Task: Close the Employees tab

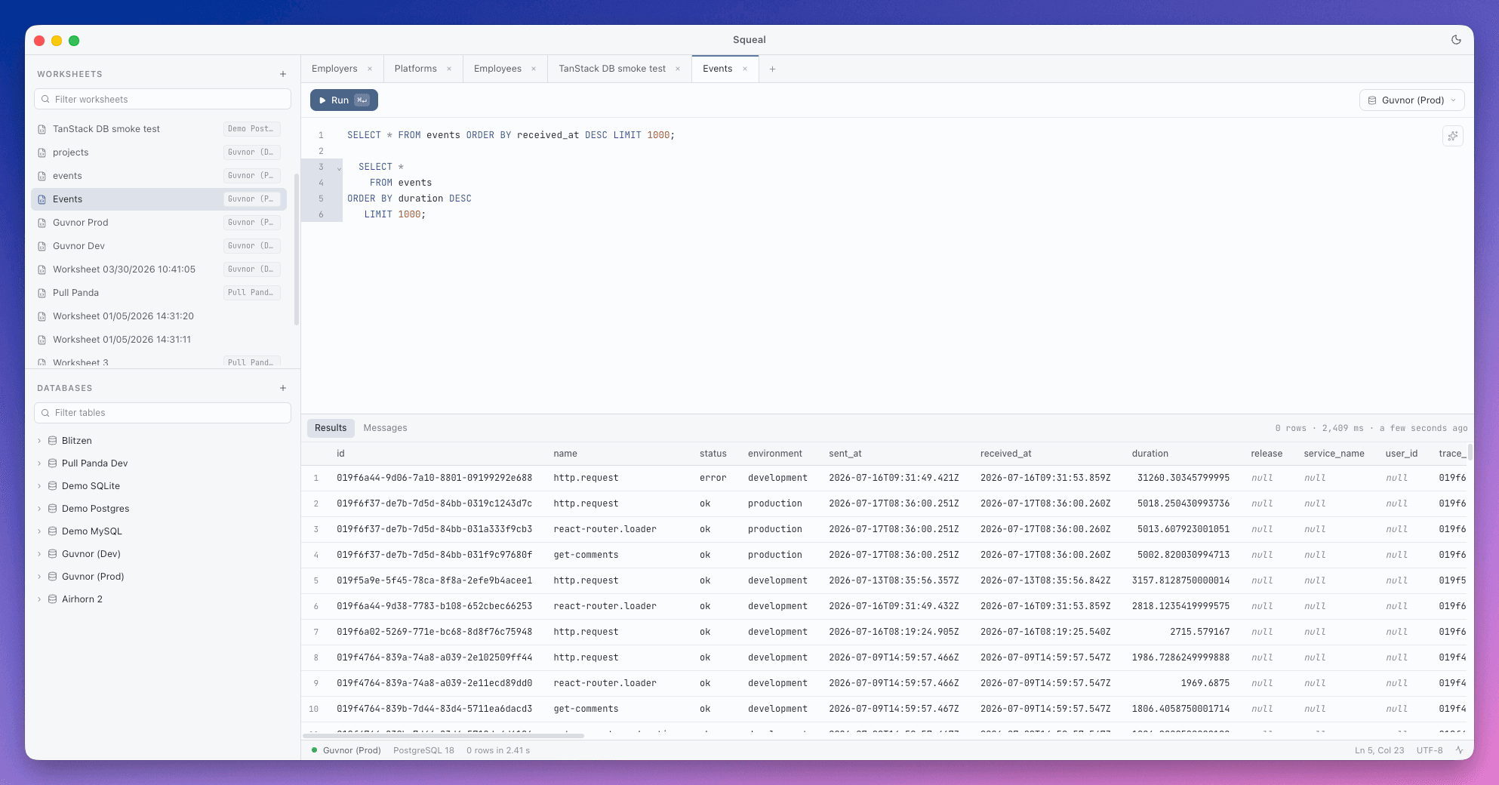Action: pyautogui.click(x=534, y=69)
